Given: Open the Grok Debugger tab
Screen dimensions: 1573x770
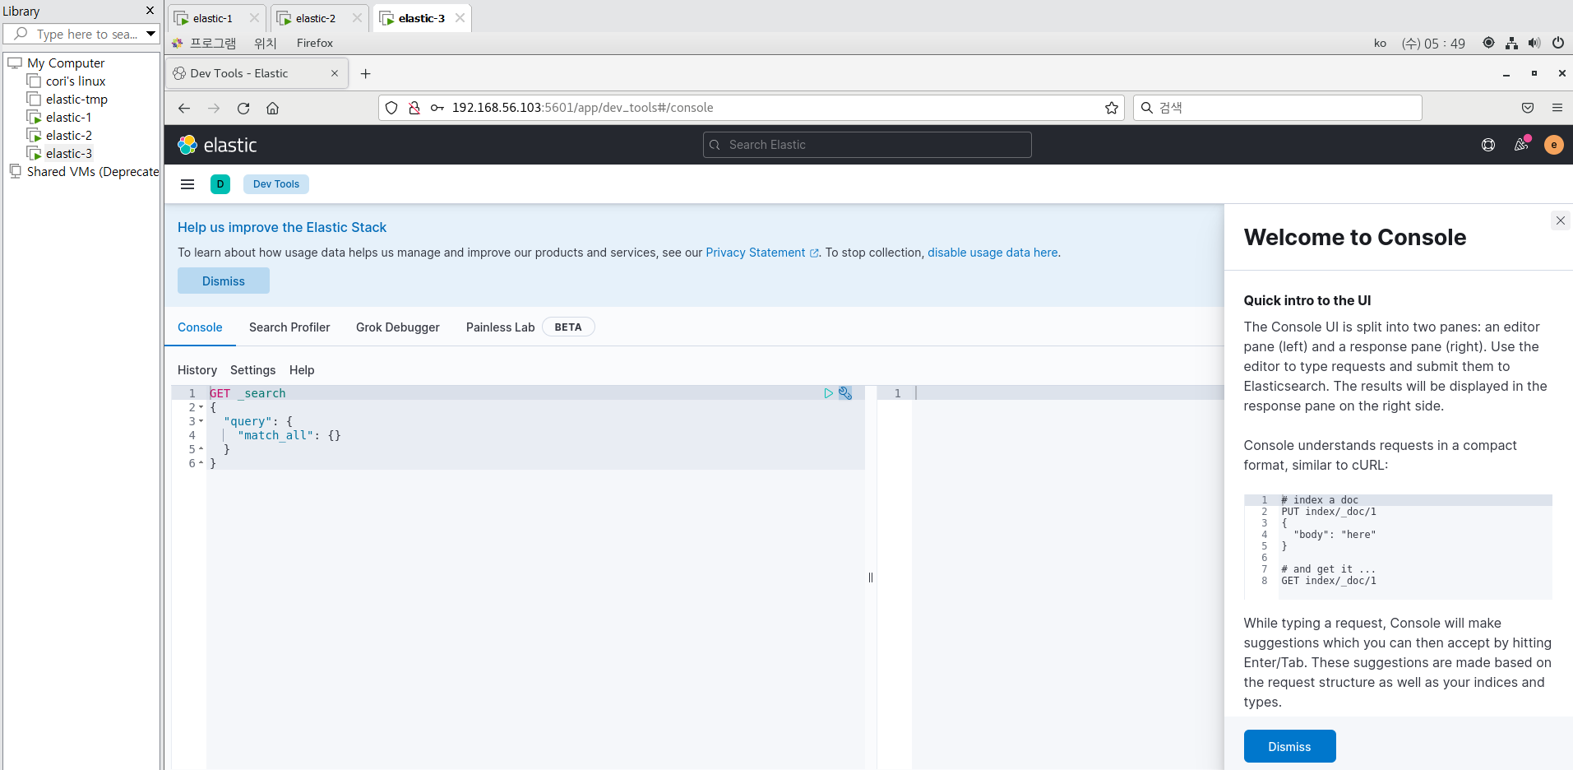Looking at the screenshot, I should [x=398, y=327].
